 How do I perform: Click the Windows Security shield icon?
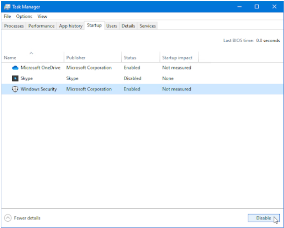click(x=15, y=89)
